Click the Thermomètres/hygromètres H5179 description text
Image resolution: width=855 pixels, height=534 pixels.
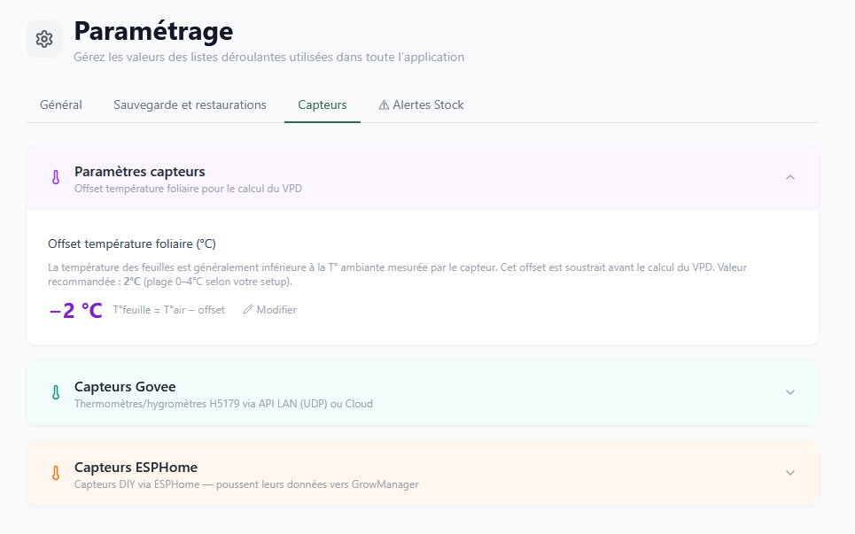pos(223,404)
